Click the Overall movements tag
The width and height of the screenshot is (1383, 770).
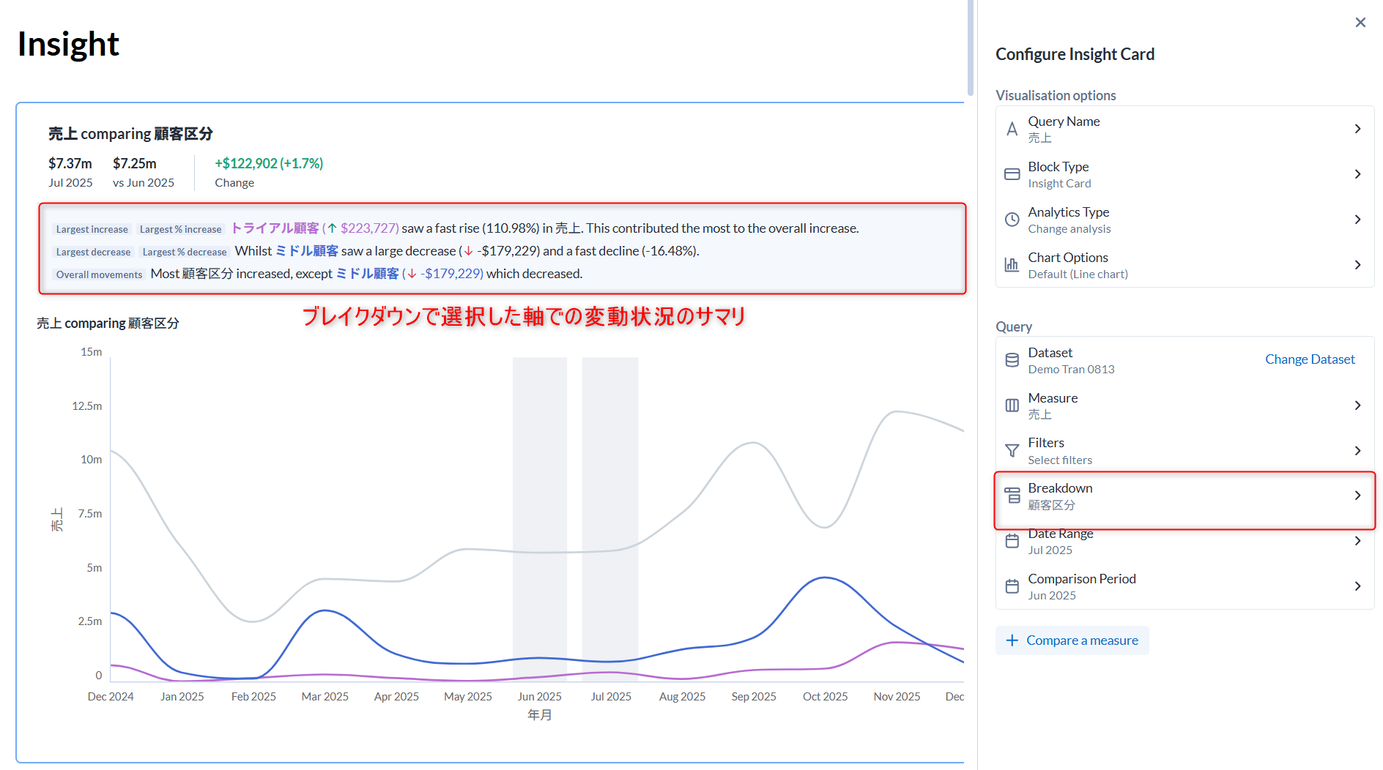tap(99, 274)
